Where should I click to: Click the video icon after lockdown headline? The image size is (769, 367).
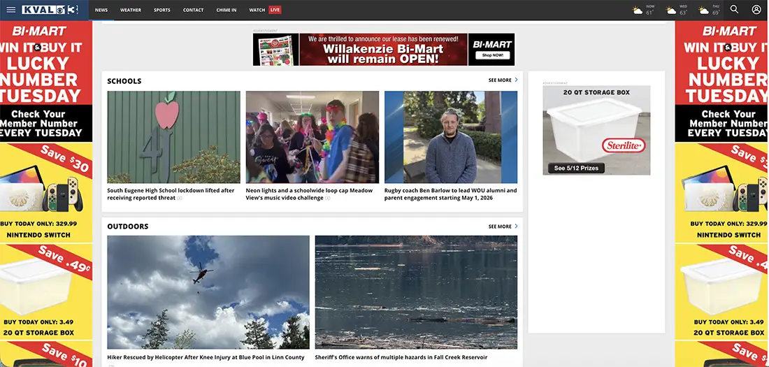[180, 199]
